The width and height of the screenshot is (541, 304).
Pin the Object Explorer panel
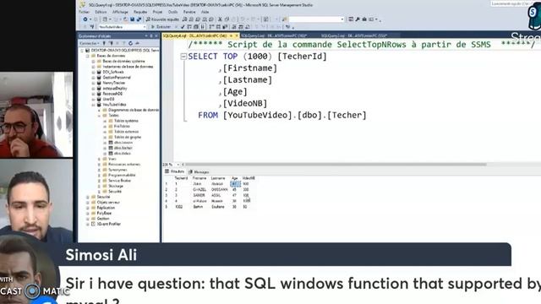click(150, 35)
